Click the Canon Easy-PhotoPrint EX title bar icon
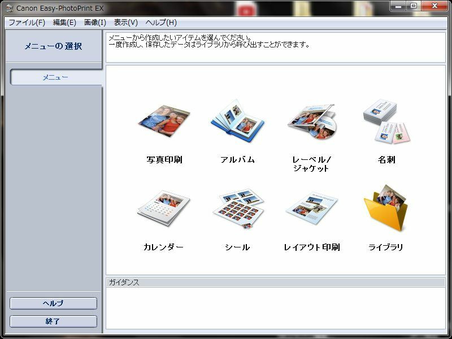Image resolution: width=452 pixels, height=339 pixels. 10,8
